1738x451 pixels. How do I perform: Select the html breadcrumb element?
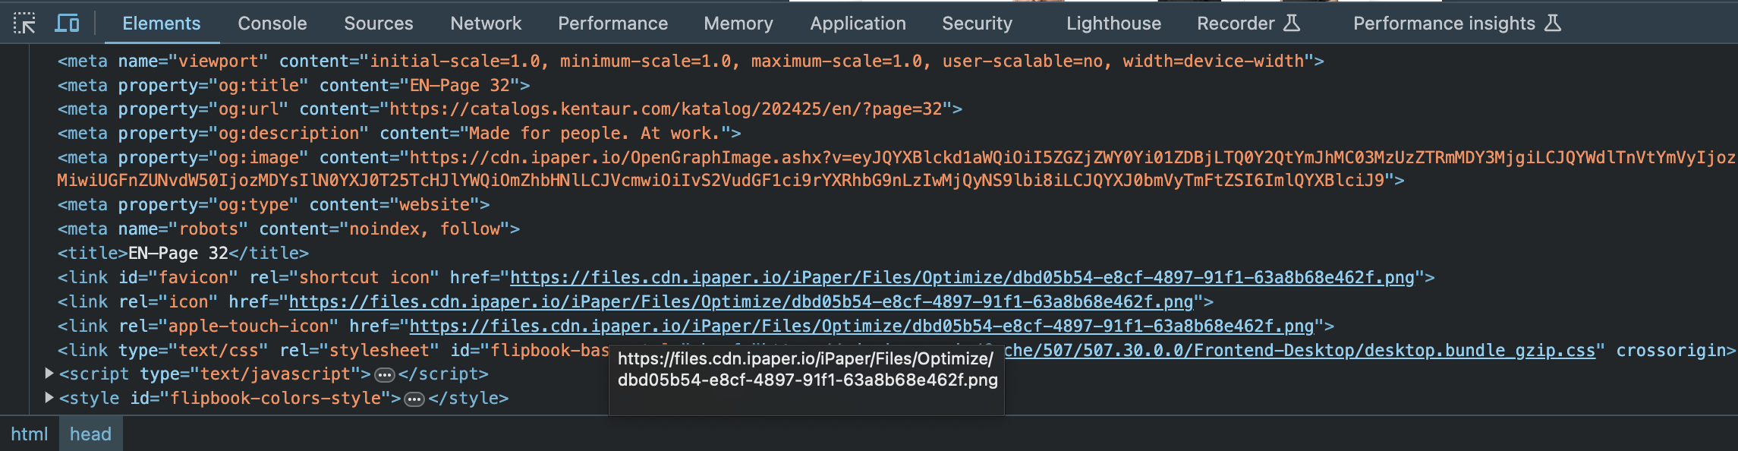[x=29, y=434]
